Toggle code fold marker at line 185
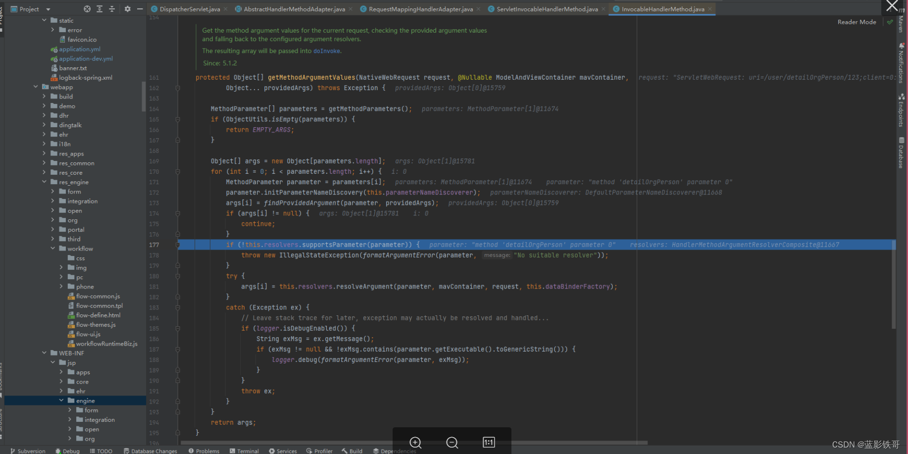 coord(177,328)
